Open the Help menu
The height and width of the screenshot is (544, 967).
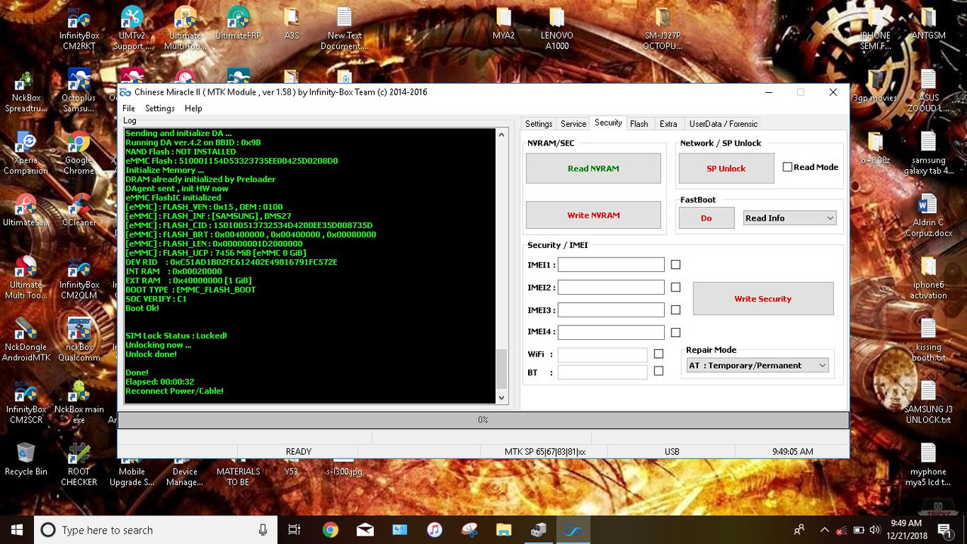tap(193, 108)
